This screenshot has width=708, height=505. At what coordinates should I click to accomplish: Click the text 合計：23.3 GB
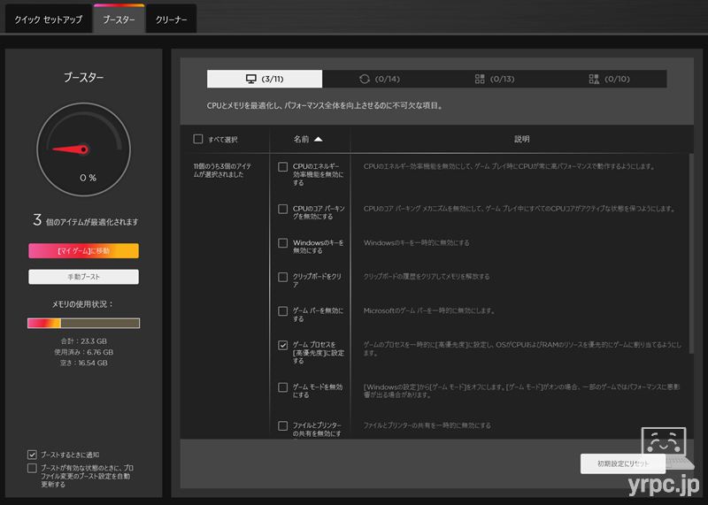tap(83, 341)
